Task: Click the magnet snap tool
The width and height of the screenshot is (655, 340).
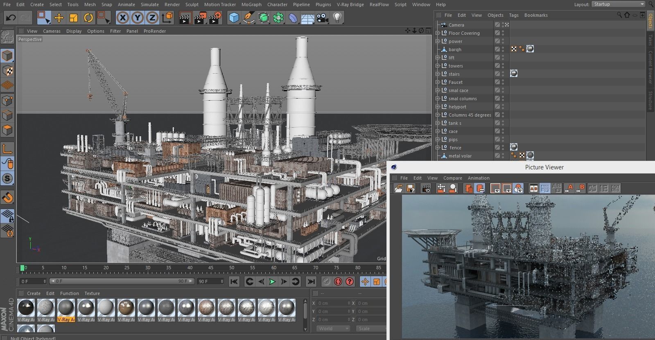Action: (7, 198)
